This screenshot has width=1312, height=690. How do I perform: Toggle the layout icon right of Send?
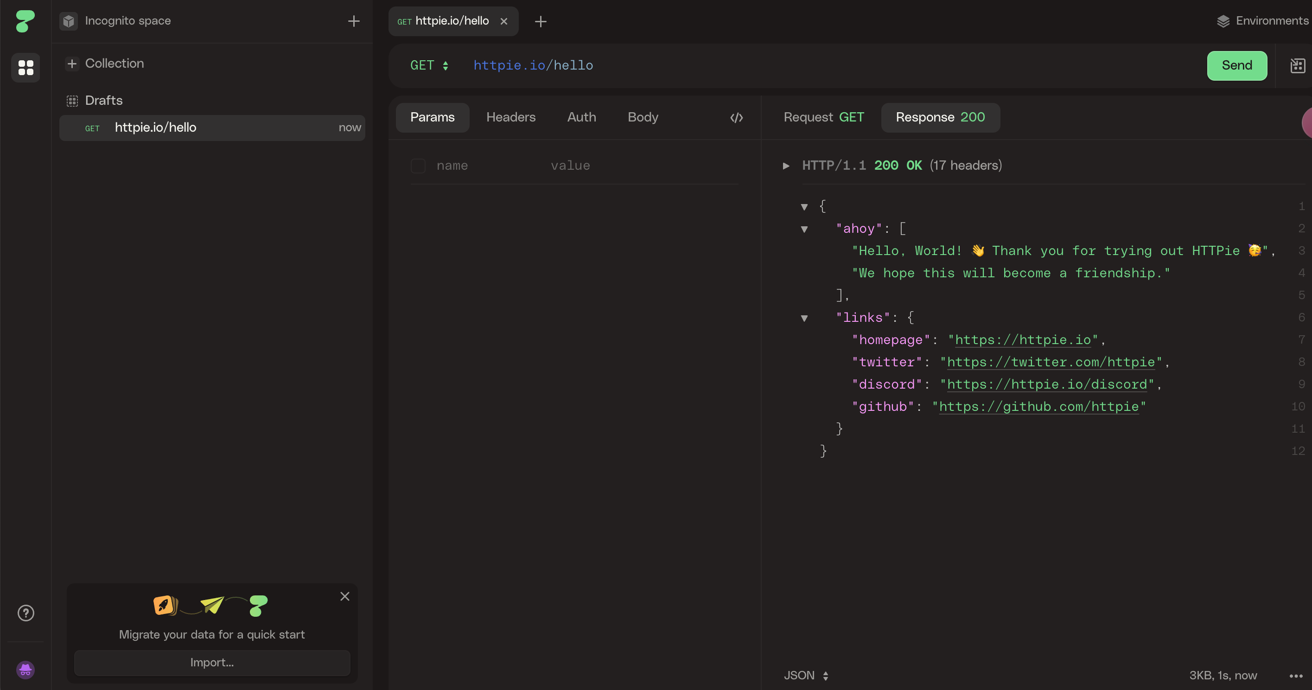point(1298,65)
